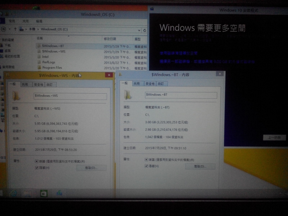
Task: Click 進階 button in $Windows.~WS properties
Action: coord(91,168)
